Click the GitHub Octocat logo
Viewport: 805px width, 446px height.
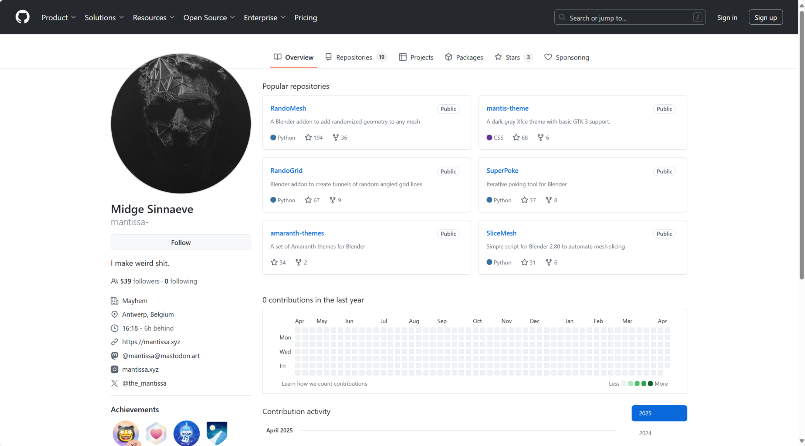(x=23, y=17)
